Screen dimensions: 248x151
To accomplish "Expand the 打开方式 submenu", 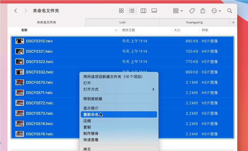I will tap(119, 89).
